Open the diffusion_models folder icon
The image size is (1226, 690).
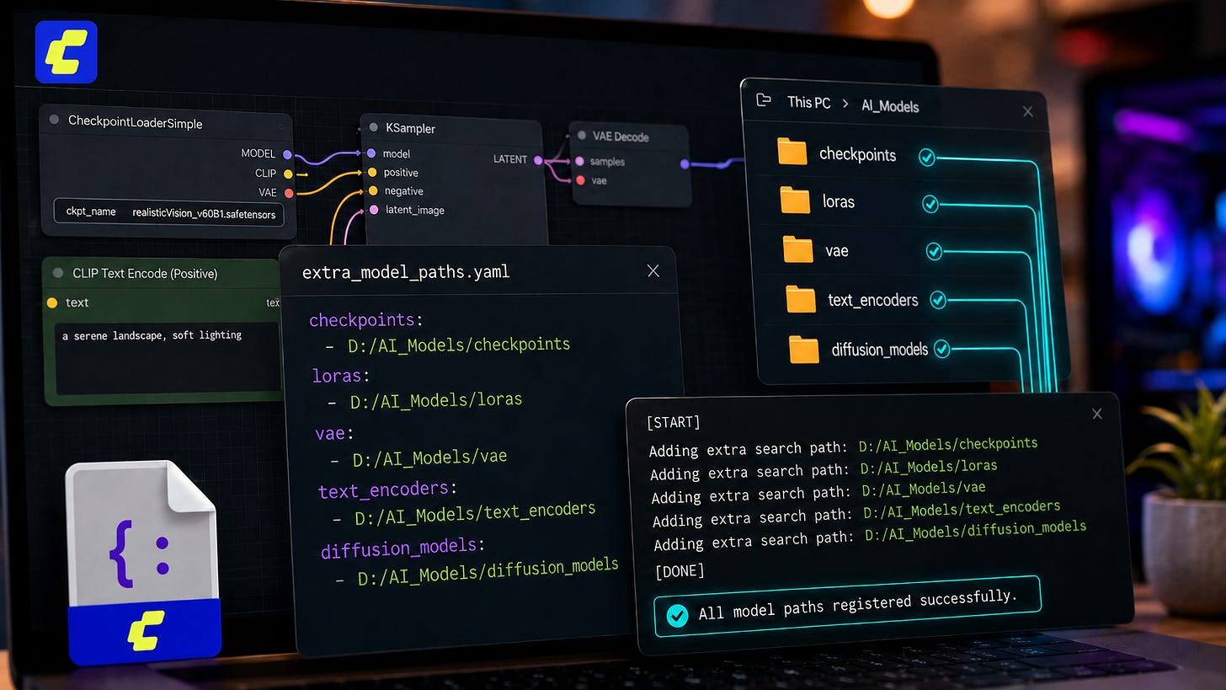[x=804, y=350]
